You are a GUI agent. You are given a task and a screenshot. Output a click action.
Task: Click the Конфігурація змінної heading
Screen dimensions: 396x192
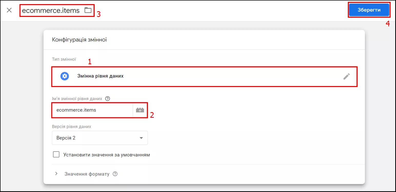pos(79,40)
